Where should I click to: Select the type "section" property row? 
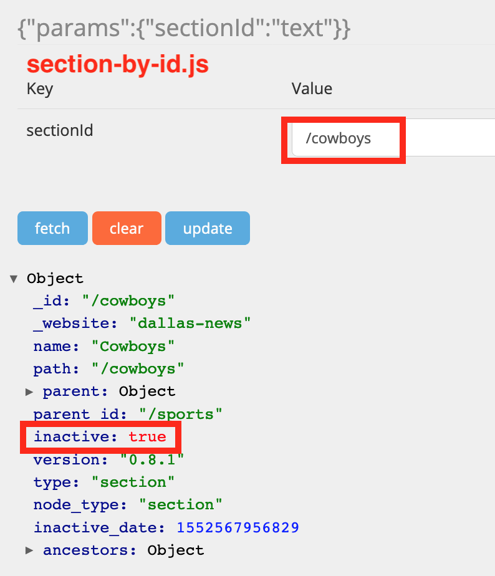point(103,482)
